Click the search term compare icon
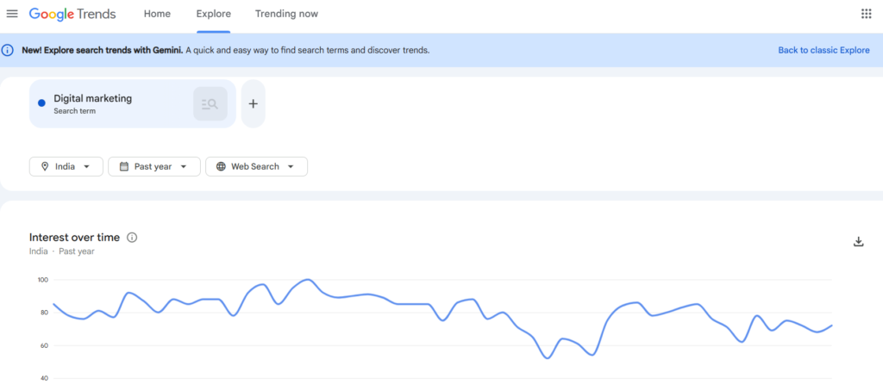Viewport: 883px width, 391px height. tap(210, 104)
